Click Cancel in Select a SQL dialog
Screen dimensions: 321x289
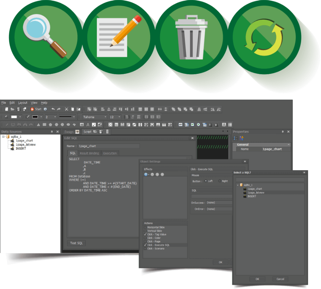tap(280, 279)
